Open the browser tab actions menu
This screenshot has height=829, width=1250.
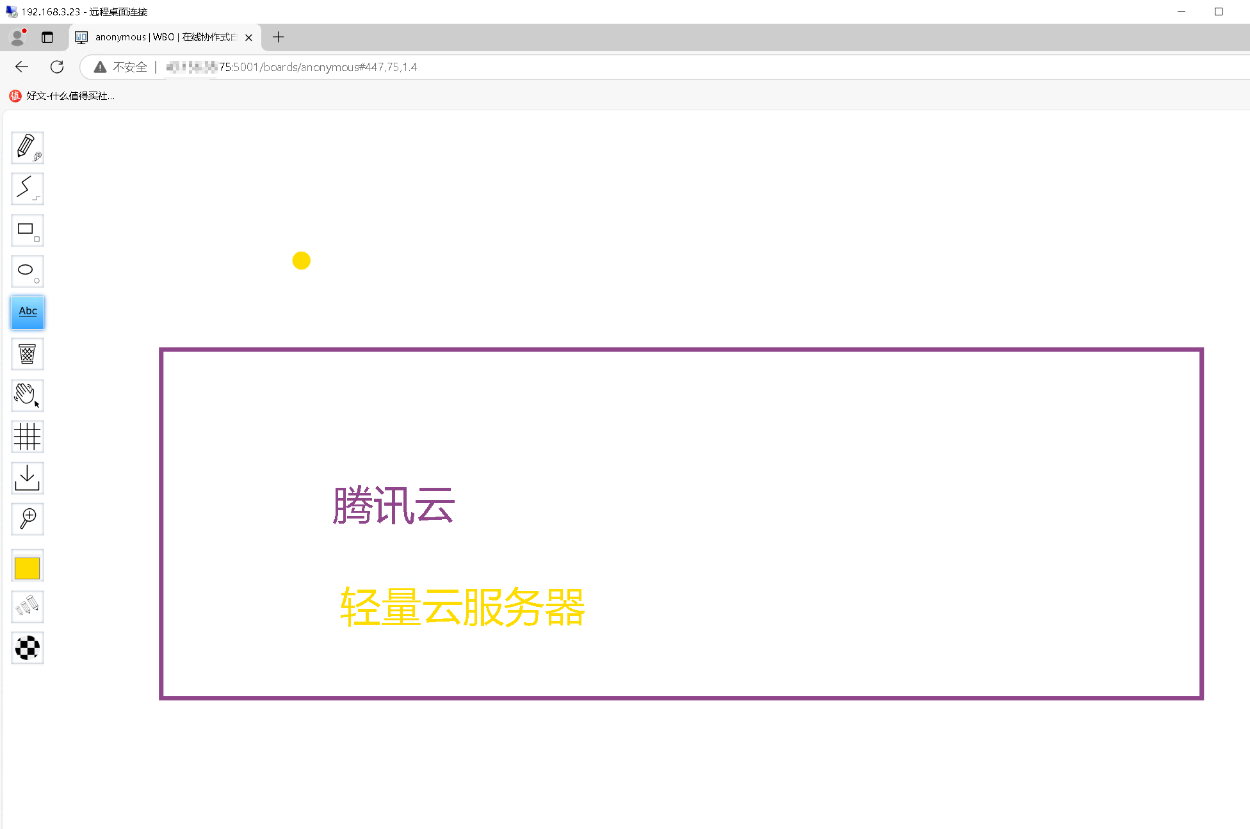coord(47,37)
